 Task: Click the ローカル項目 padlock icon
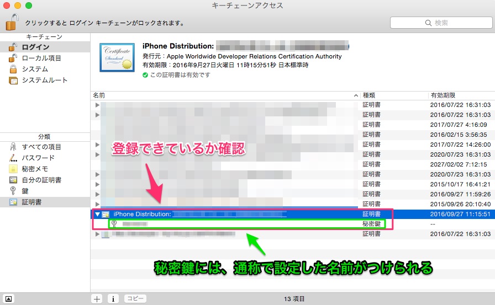[x=13, y=58]
